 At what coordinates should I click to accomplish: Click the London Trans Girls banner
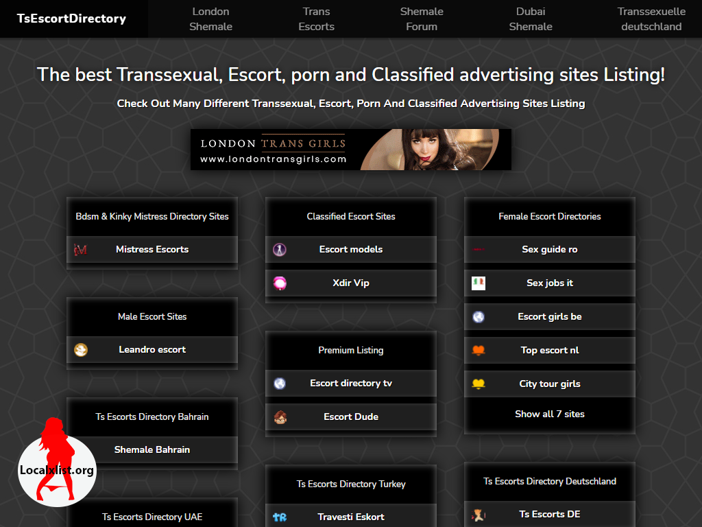point(351,150)
